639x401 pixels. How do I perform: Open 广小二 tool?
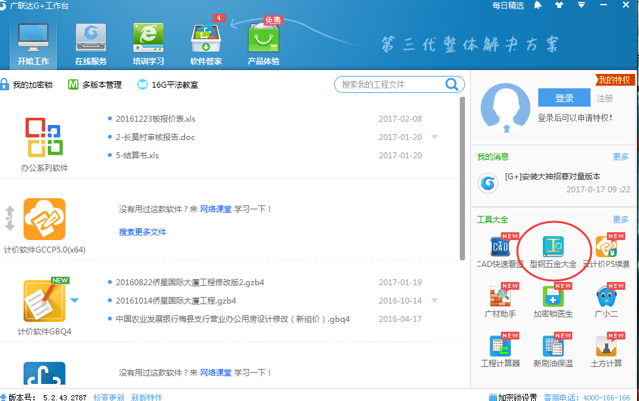pyautogui.click(x=606, y=301)
